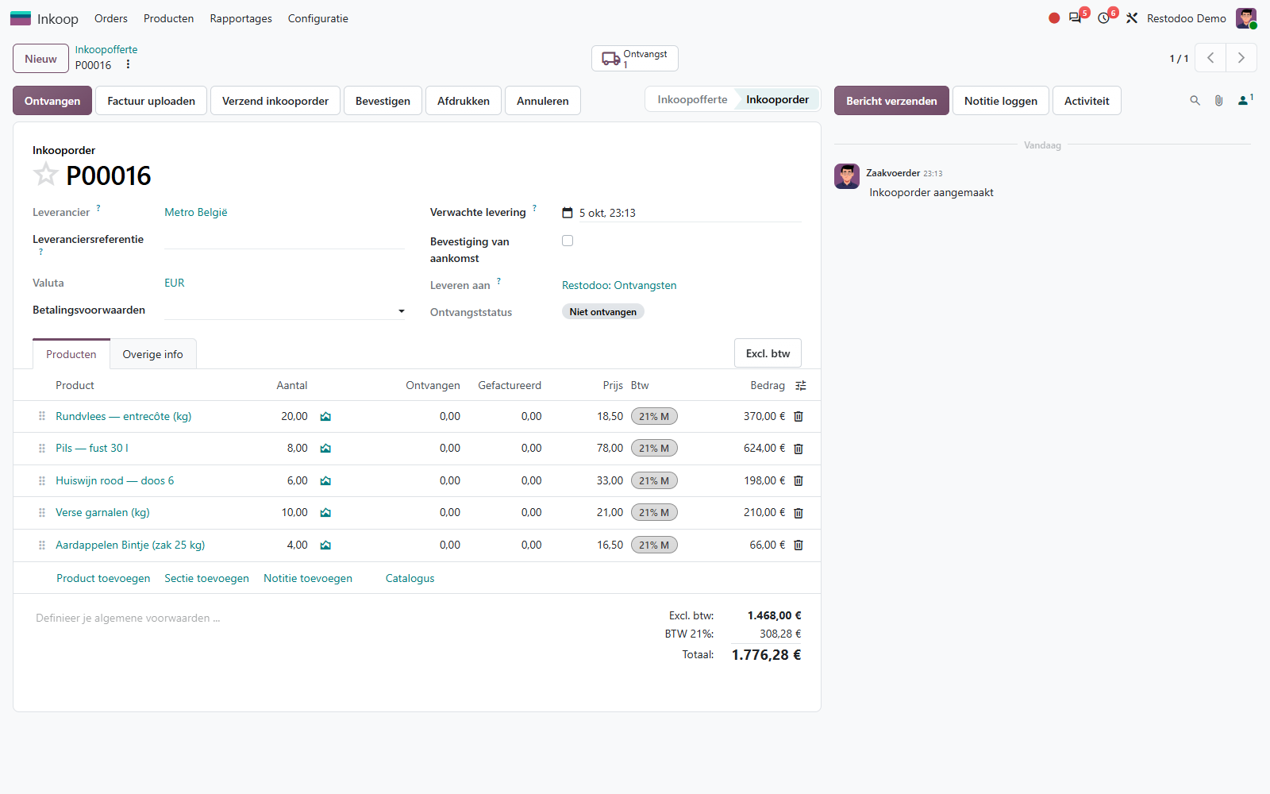The image size is (1270, 794).
Task: Click the Ontvangen button
Action: click(x=52, y=101)
